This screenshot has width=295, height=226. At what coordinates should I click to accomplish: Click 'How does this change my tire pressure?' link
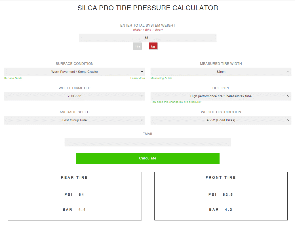click(x=176, y=102)
